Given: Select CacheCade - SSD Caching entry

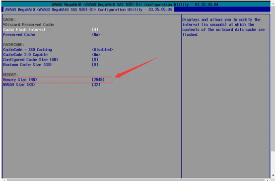Looking at the screenshot, I should point(27,50).
